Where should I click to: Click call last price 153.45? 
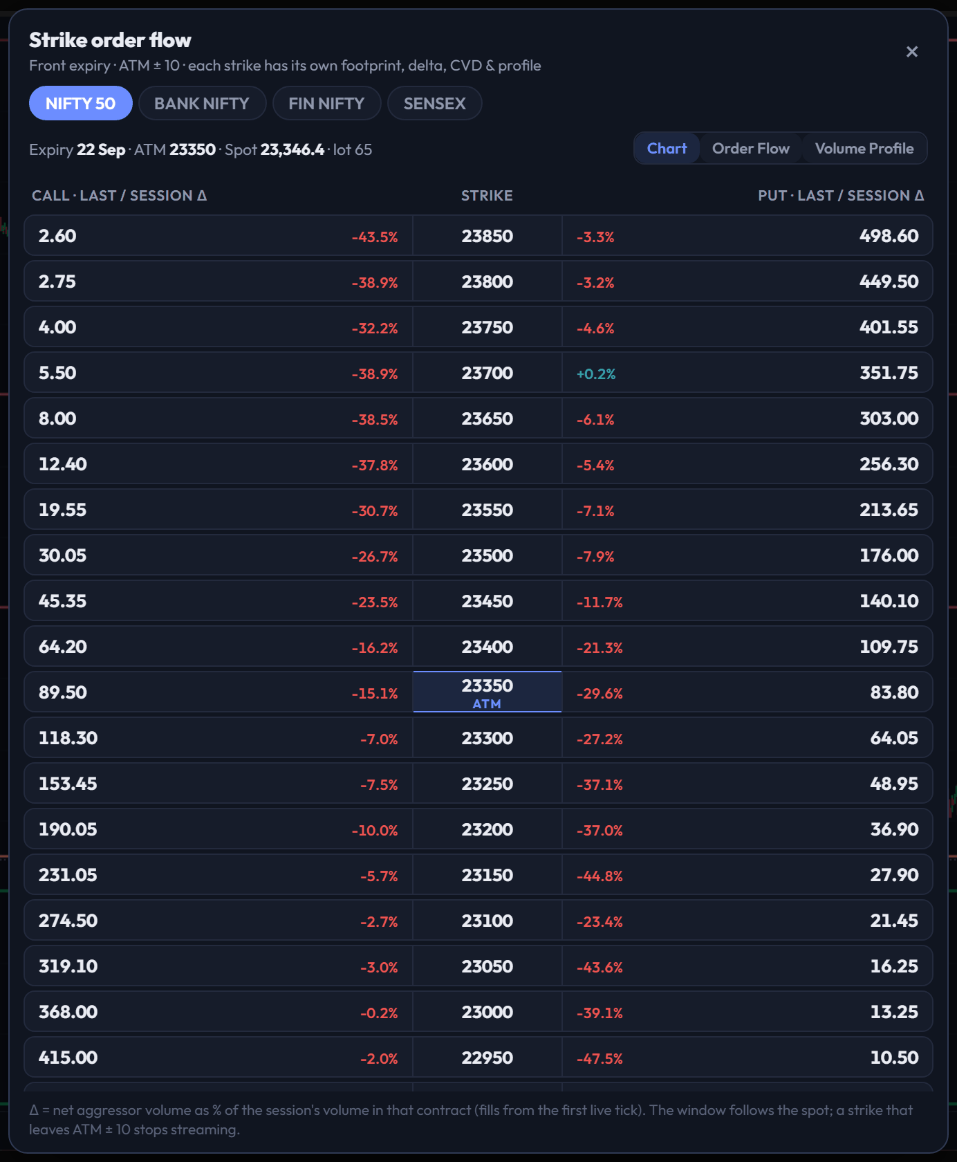(68, 784)
